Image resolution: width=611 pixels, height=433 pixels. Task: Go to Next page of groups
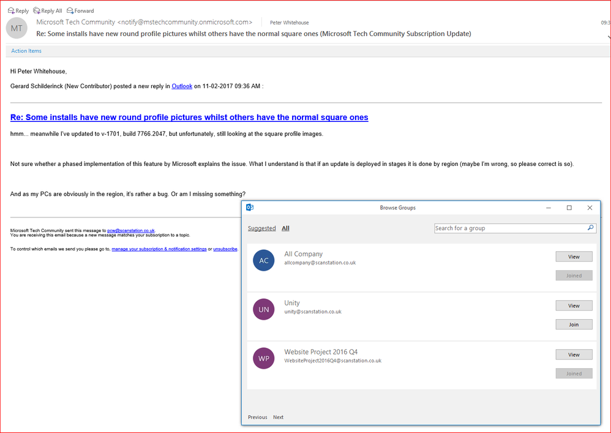[x=278, y=417]
